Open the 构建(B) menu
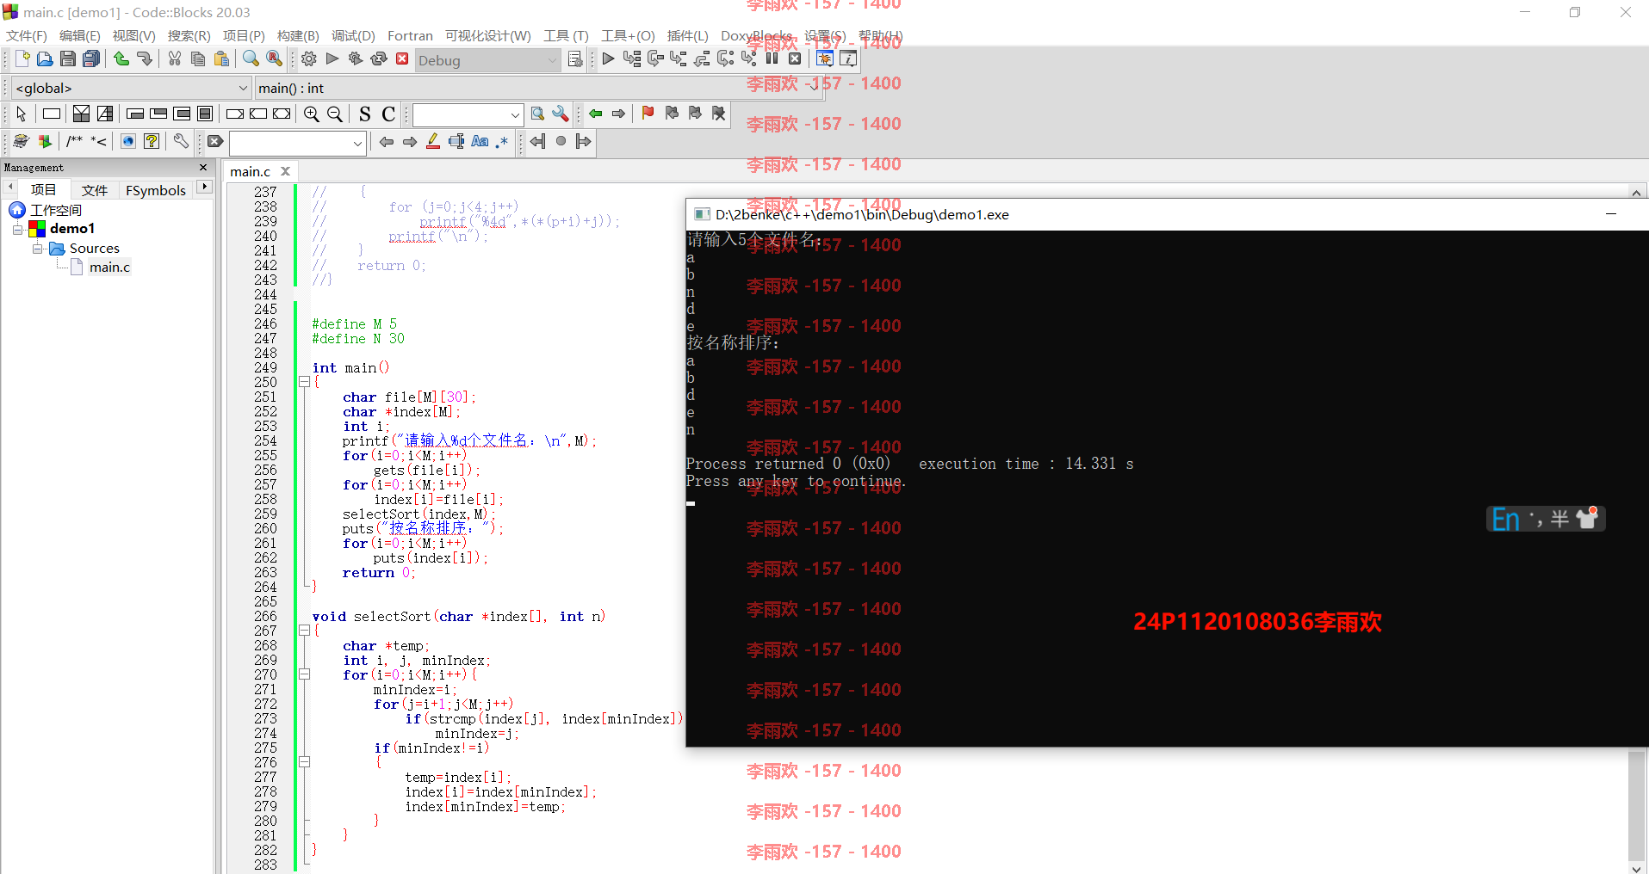This screenshot has height=874, width=1649. (298, 35)
